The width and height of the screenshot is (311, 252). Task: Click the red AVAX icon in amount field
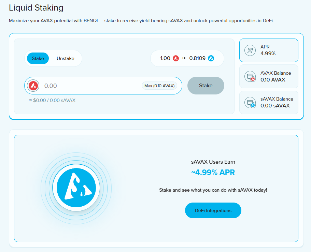point(33,86)
